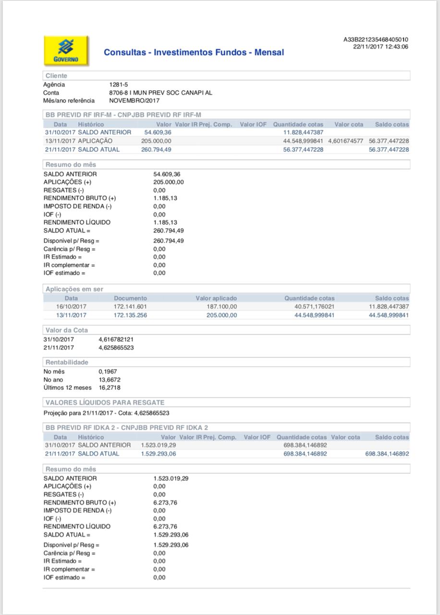Click "APLICAÇÃO" in the 13/11/2017 row
The height and width of the screenshot is (615, 440).
tap(95, 141)
